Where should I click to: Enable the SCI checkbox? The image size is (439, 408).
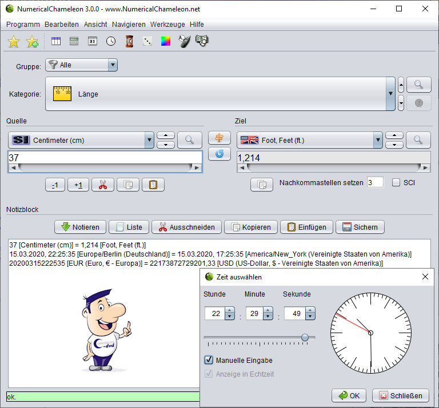pos(396,183)
